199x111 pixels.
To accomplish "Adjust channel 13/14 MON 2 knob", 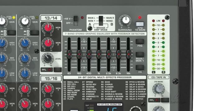I will (48, 43).
